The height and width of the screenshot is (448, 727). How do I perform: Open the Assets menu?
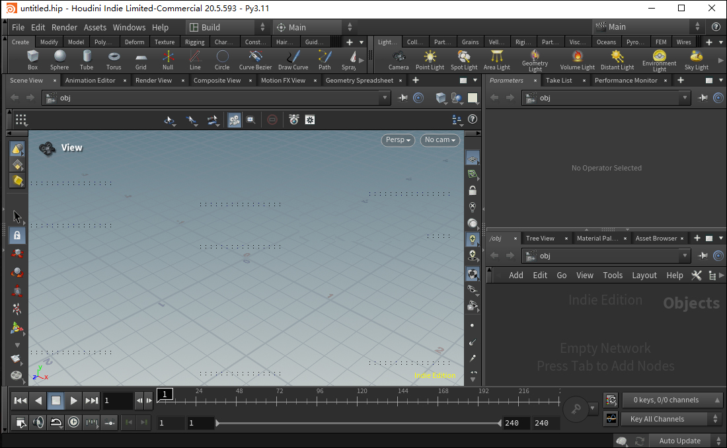coord(95,27)
